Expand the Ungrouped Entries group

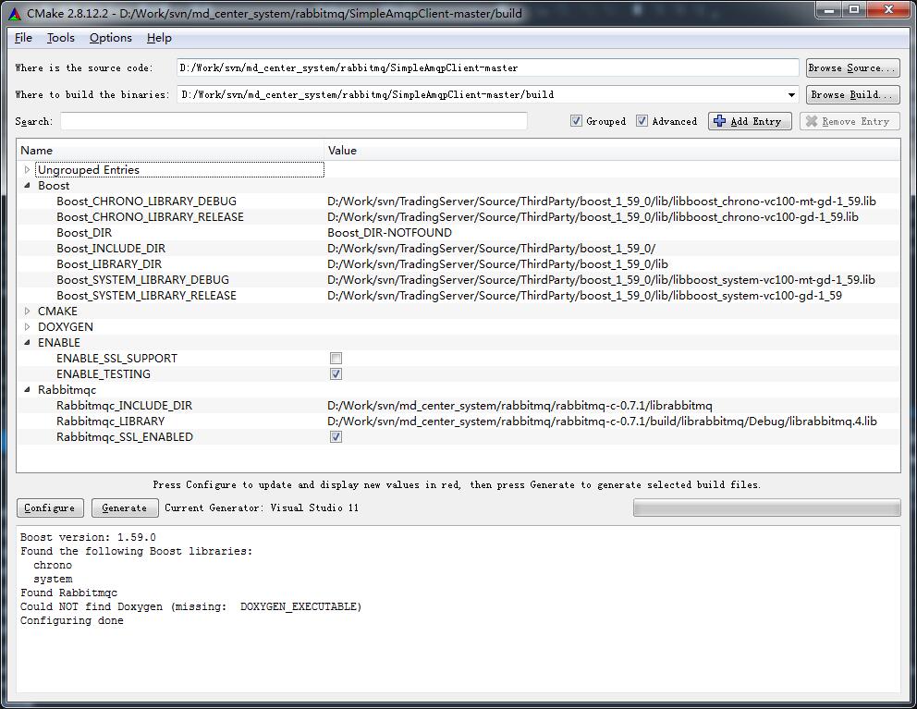[x=27, y=170]
